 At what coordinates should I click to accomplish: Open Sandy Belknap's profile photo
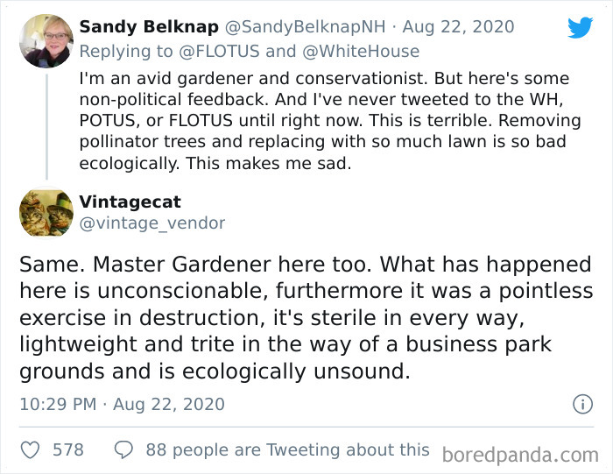46,41
